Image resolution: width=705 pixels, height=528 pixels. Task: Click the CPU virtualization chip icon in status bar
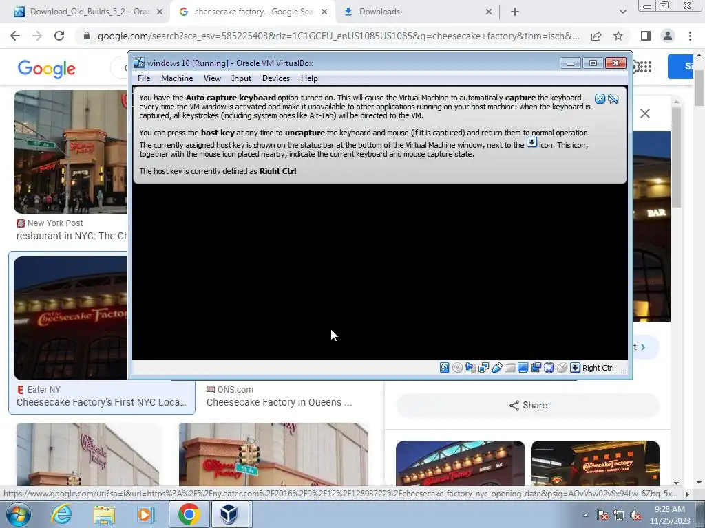(549, 368)
